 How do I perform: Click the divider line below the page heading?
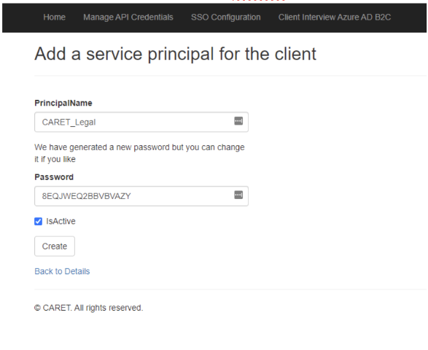tap(230, 76)
